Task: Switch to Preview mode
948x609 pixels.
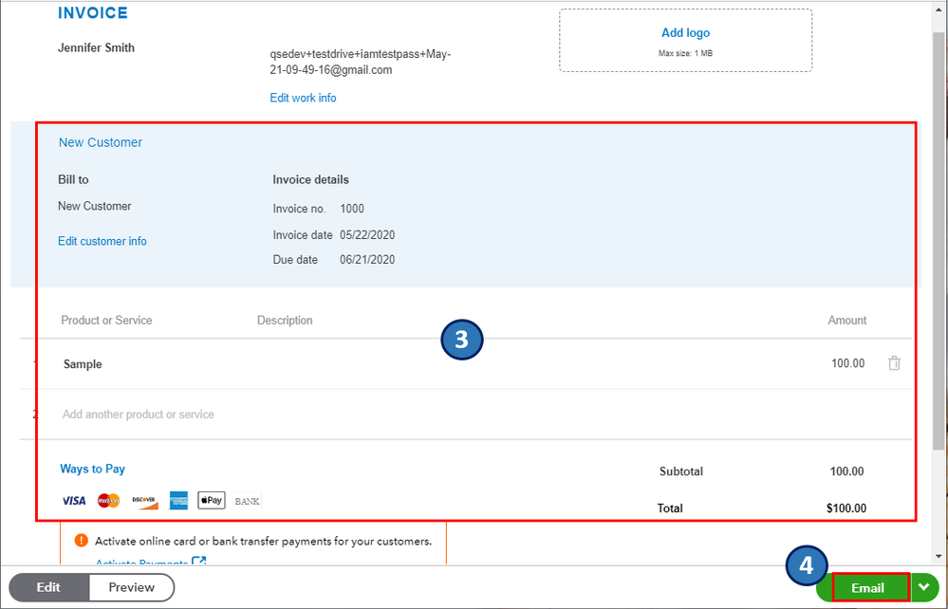Action: [131, 587]
